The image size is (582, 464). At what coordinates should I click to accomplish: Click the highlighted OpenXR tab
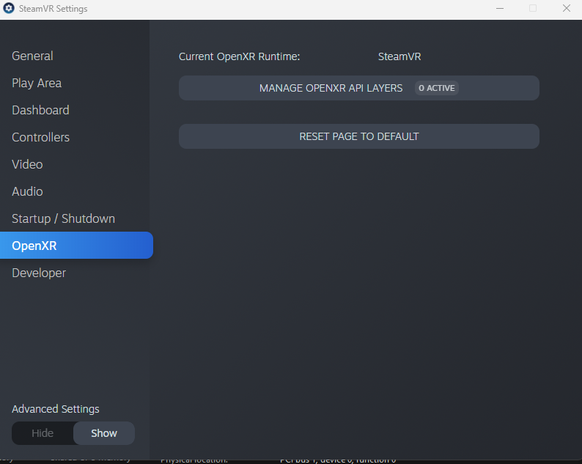pyautogui.click(x=76, y=246)
